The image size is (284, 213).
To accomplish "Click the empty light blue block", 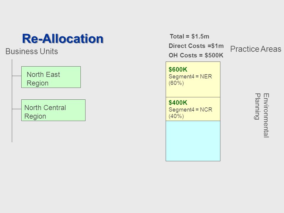I will pyautogui.click(x=193, y=141).
